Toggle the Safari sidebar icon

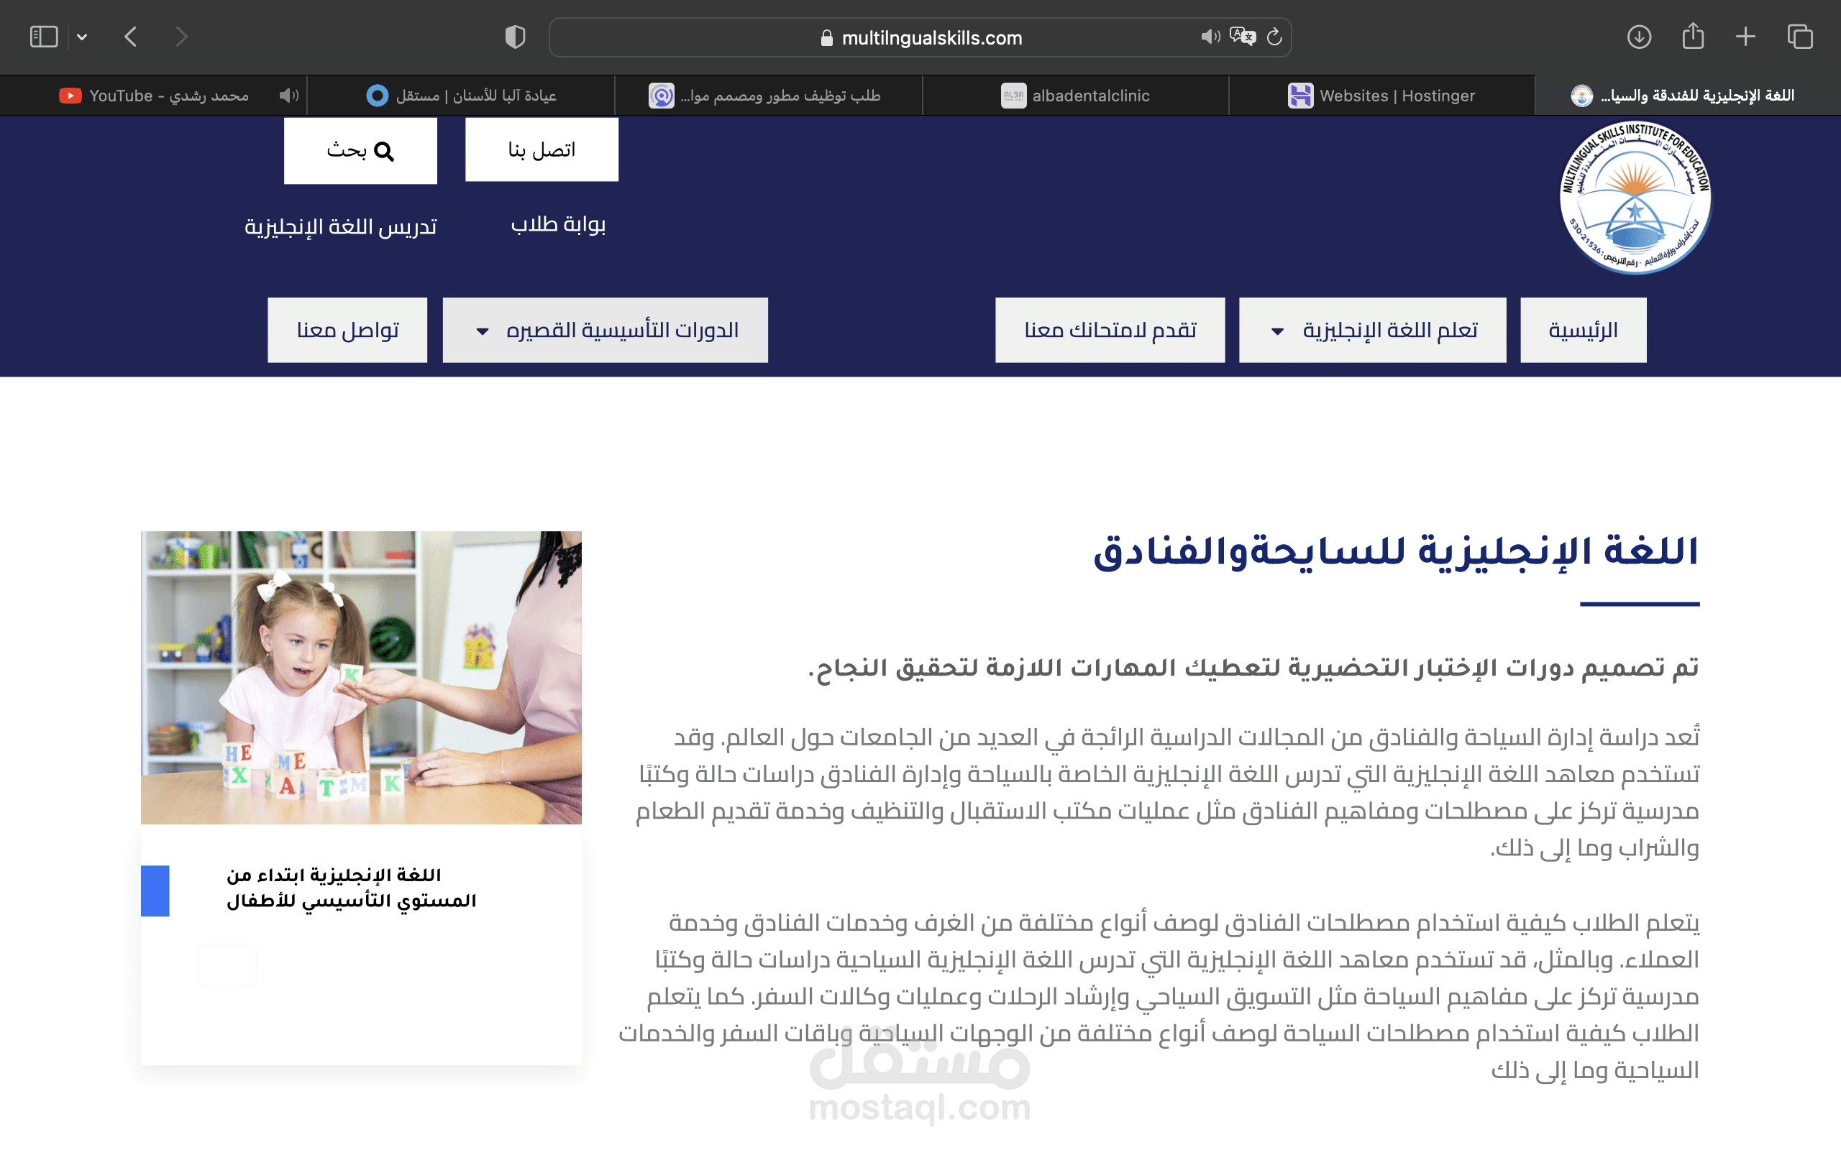[43, 37]
